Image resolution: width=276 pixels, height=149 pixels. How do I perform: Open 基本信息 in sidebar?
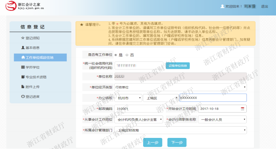click(32, 48)
